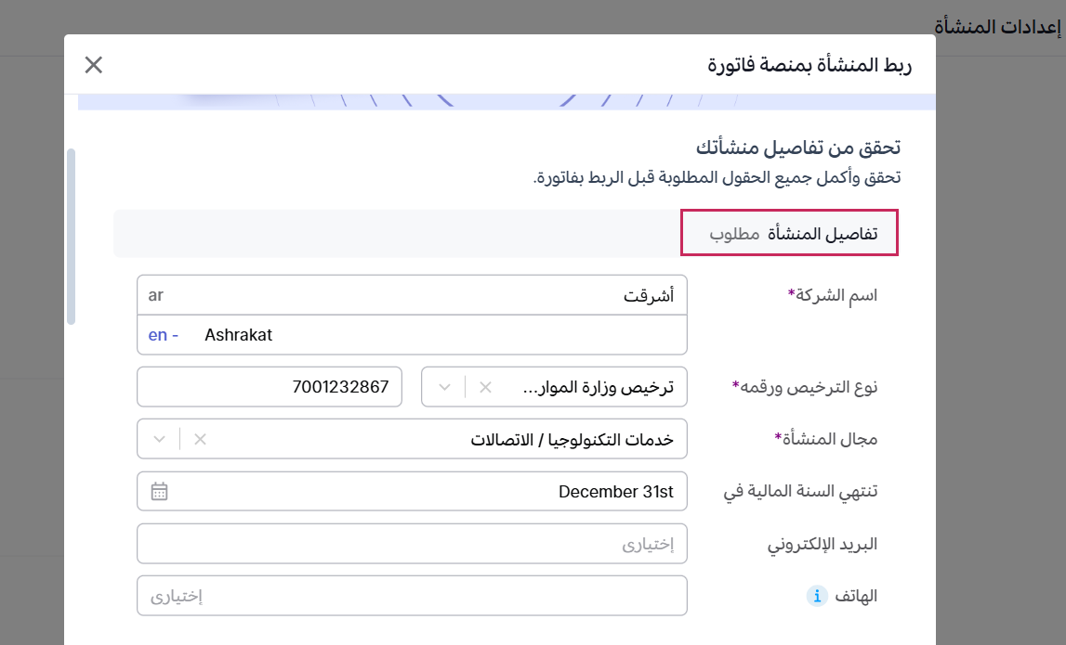Click the البريد الإلكتروني input field
This screenshot has height=645, width=1066.
(x=412, y=544)
